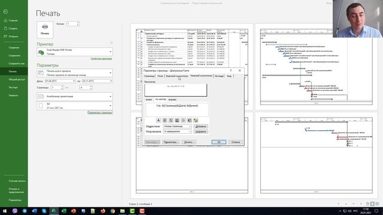The height and width of the screenshot is (215, 383).
Task: Open Google Chrome from the taskbar
Action: click(113, 211)
